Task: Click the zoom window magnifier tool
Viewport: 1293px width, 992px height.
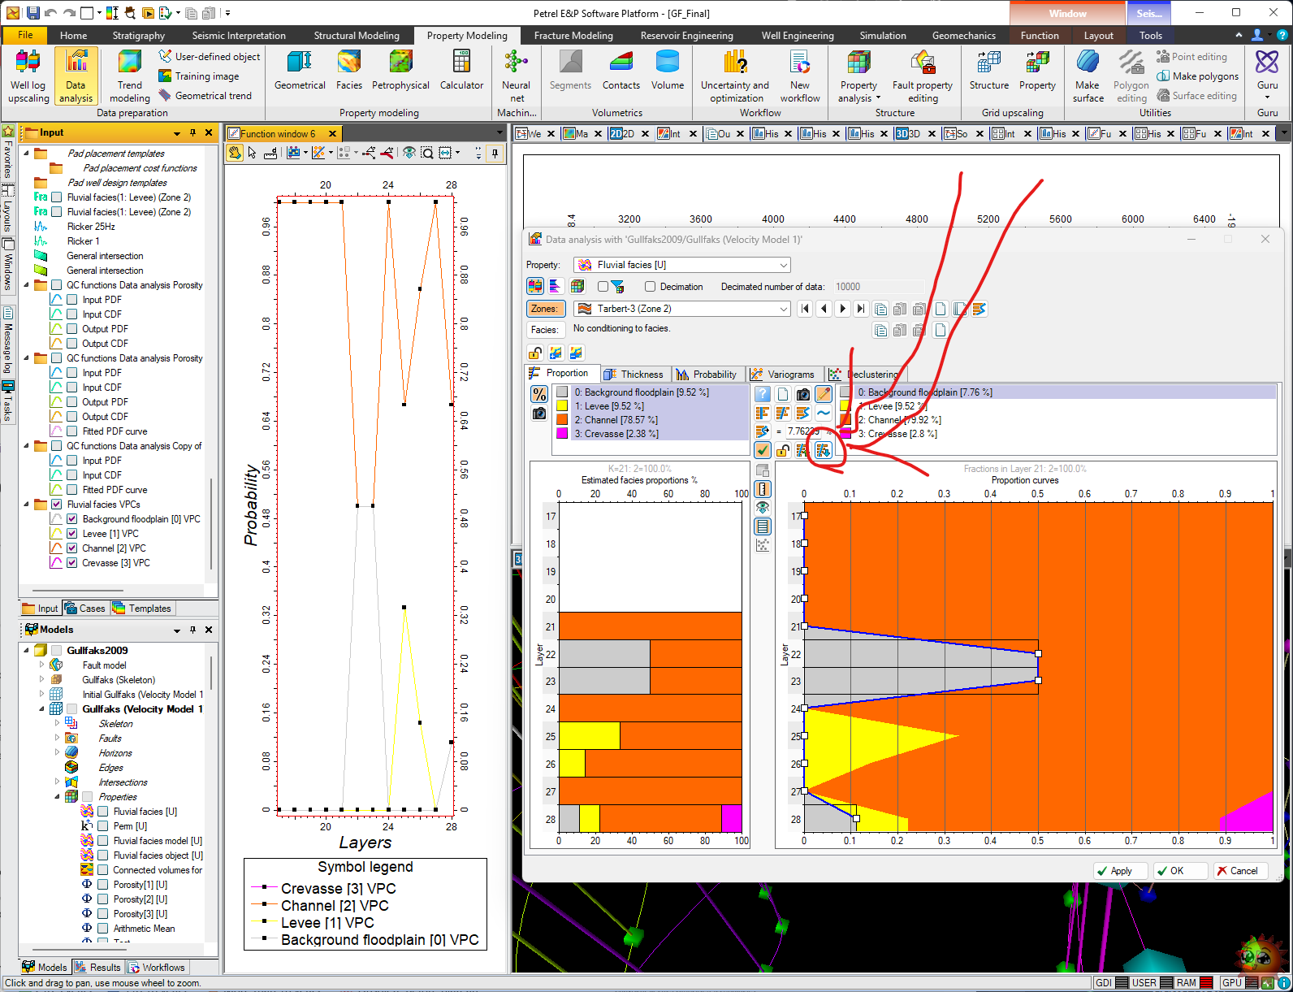Action: tap(427, 153)
